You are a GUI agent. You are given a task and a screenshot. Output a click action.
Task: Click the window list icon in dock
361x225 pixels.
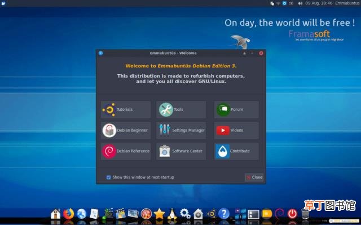(x=254, y=214)
